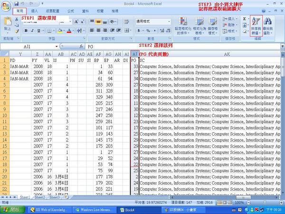Middle align cell content
This screenshot has width=285, height=214.
[98, 22]
